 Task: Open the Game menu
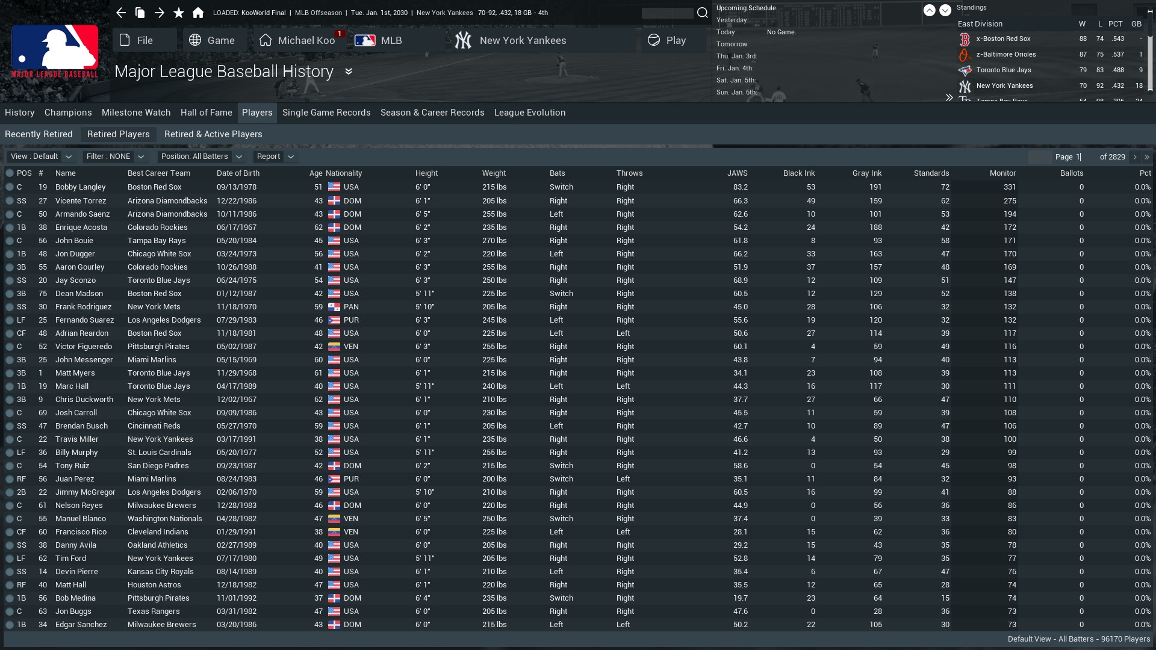[216, 40]
